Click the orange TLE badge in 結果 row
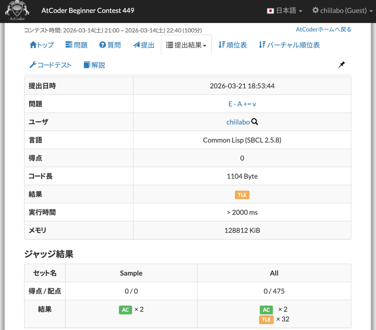 pyautogui.click(x=242, y=195)
